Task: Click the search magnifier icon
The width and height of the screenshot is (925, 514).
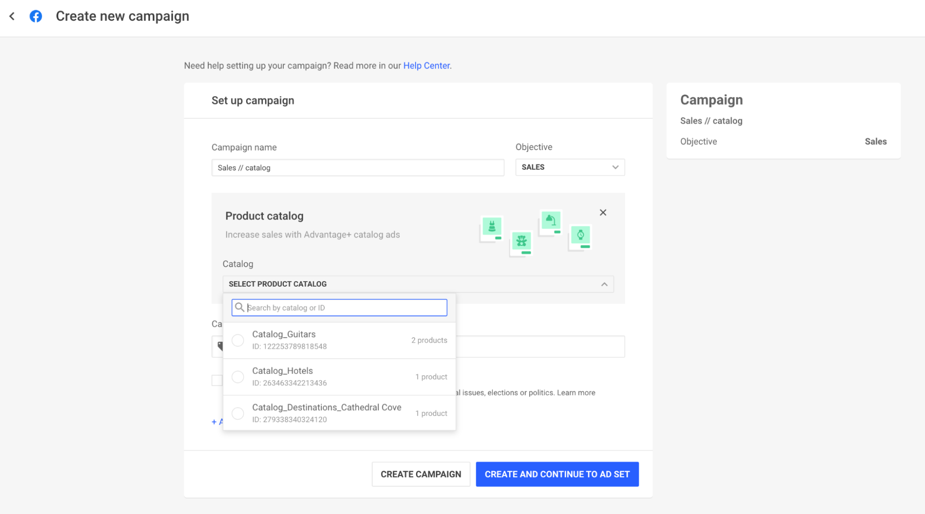Action: click(x=239, y=307)
